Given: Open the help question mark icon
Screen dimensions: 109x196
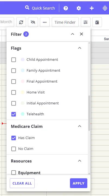Looking at the screenshot, I should [x=66, y=8].
